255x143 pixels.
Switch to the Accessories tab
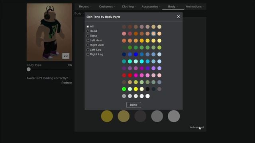(x=151, y=6)
